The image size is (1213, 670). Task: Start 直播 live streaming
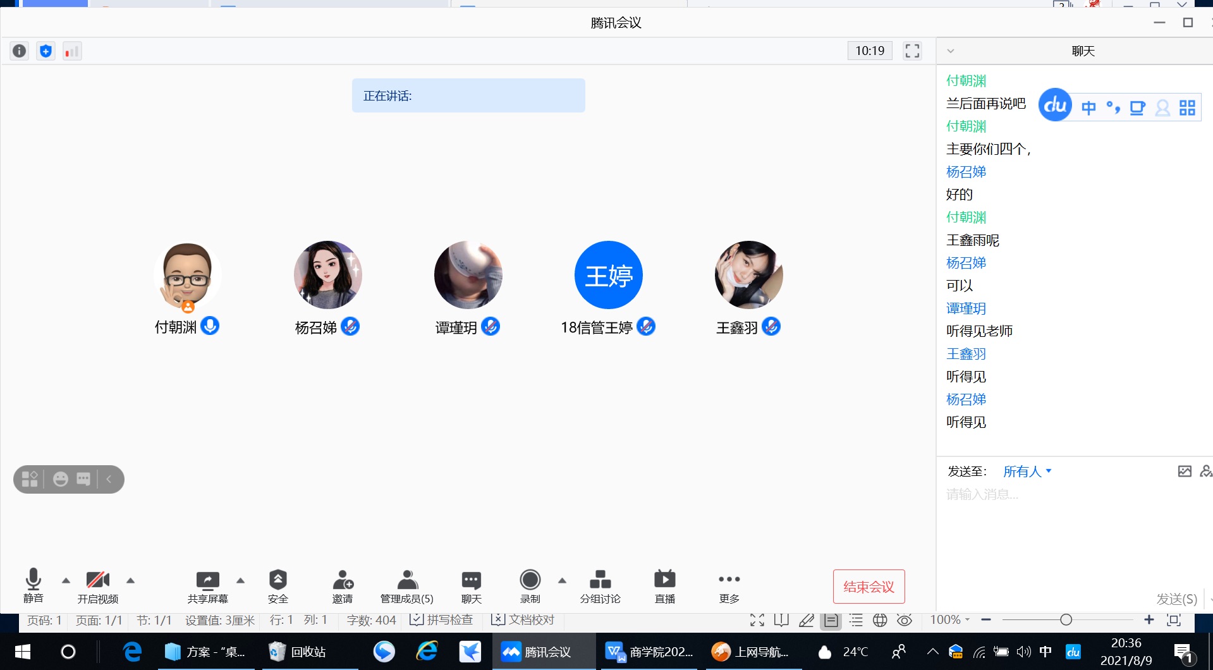[x=665, y=585]
